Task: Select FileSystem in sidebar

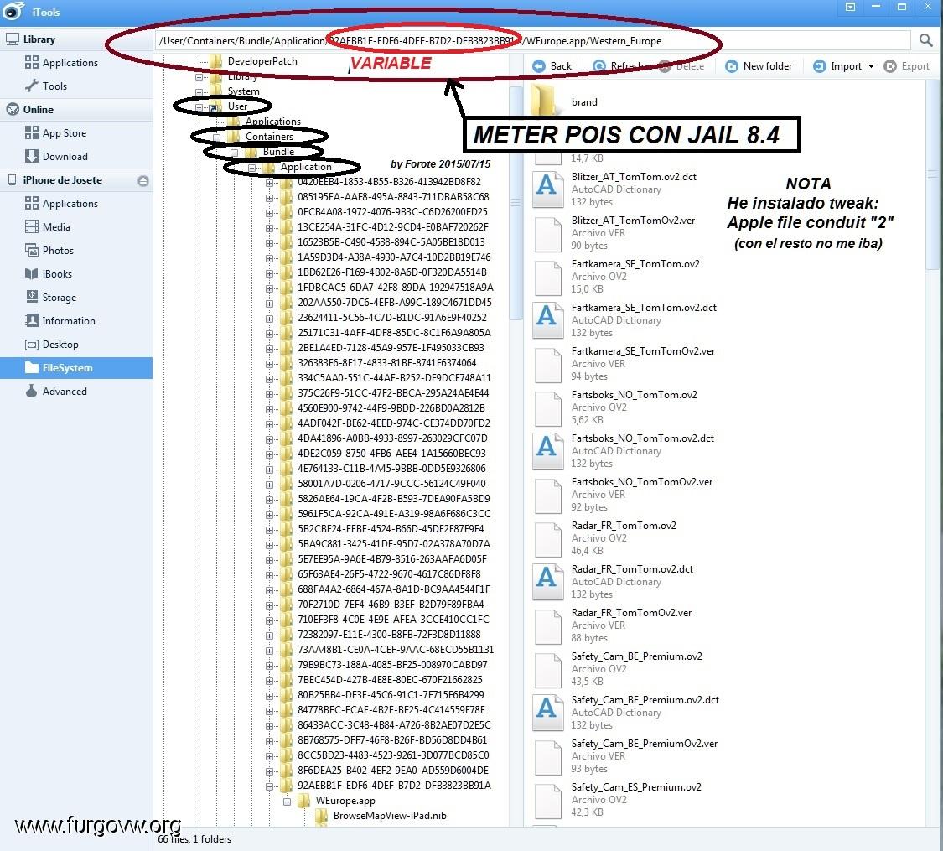Action: coord(75,367)
